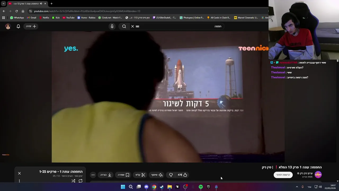Open playlist options vertical dots
This screenshot has height=191, width=339.
[19, 181]
